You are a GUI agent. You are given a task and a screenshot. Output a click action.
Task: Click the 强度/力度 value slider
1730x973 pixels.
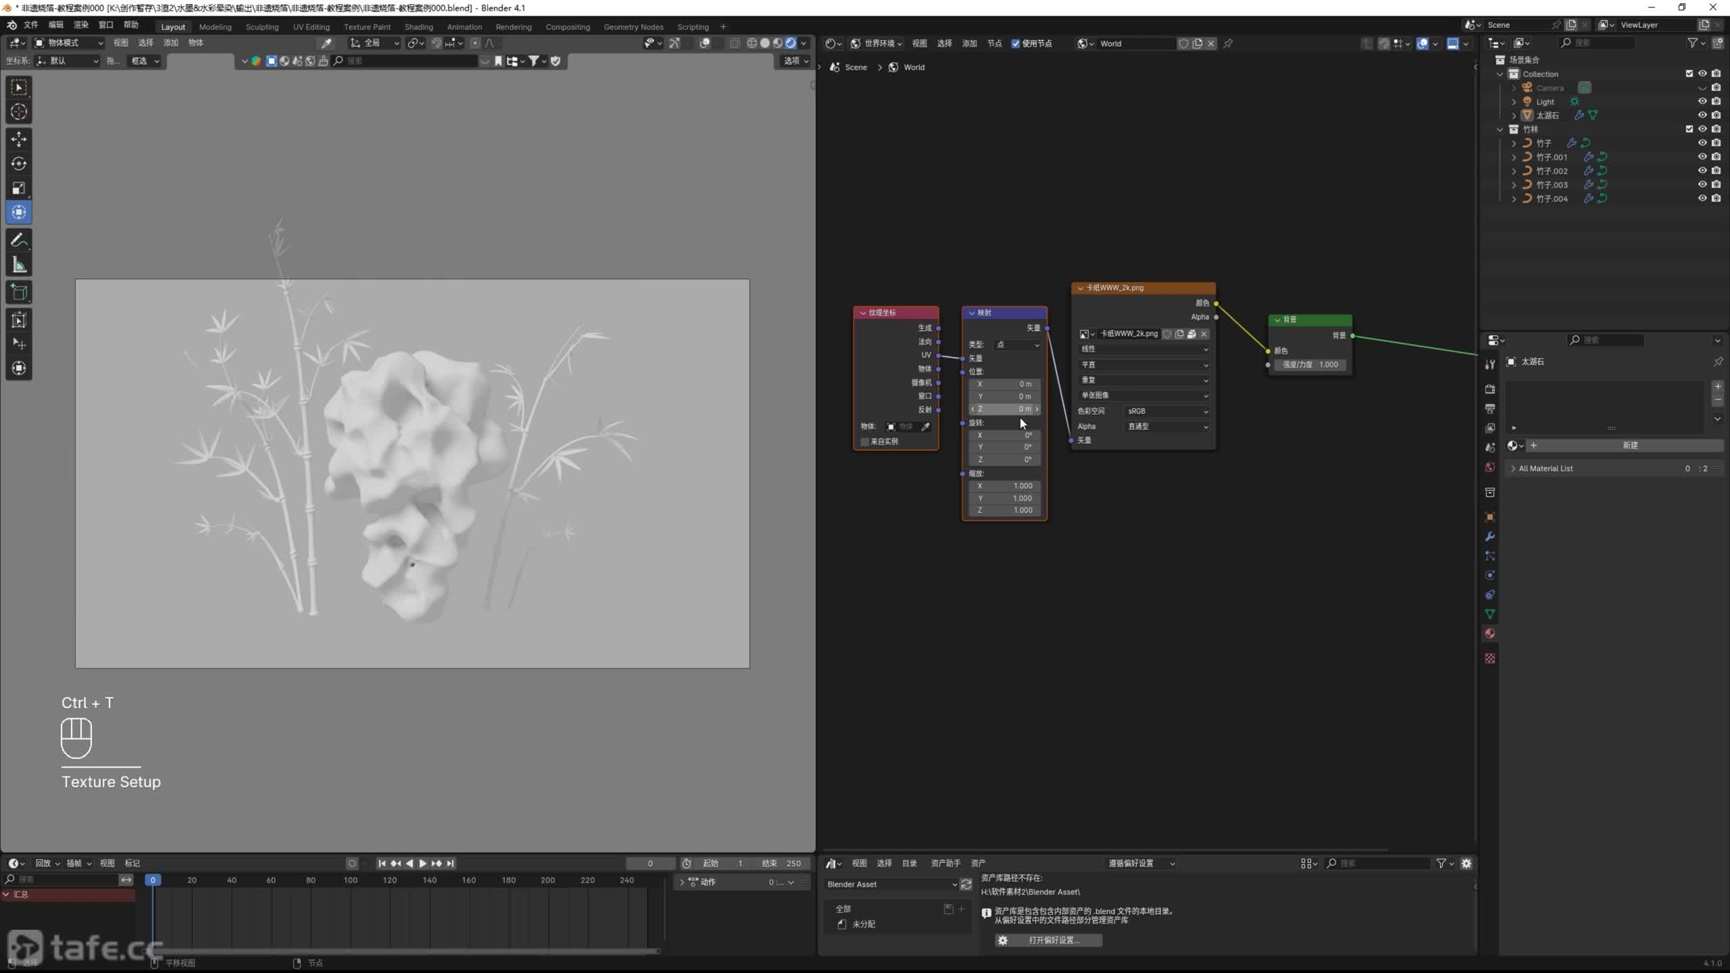click(x=1310, y=365)
